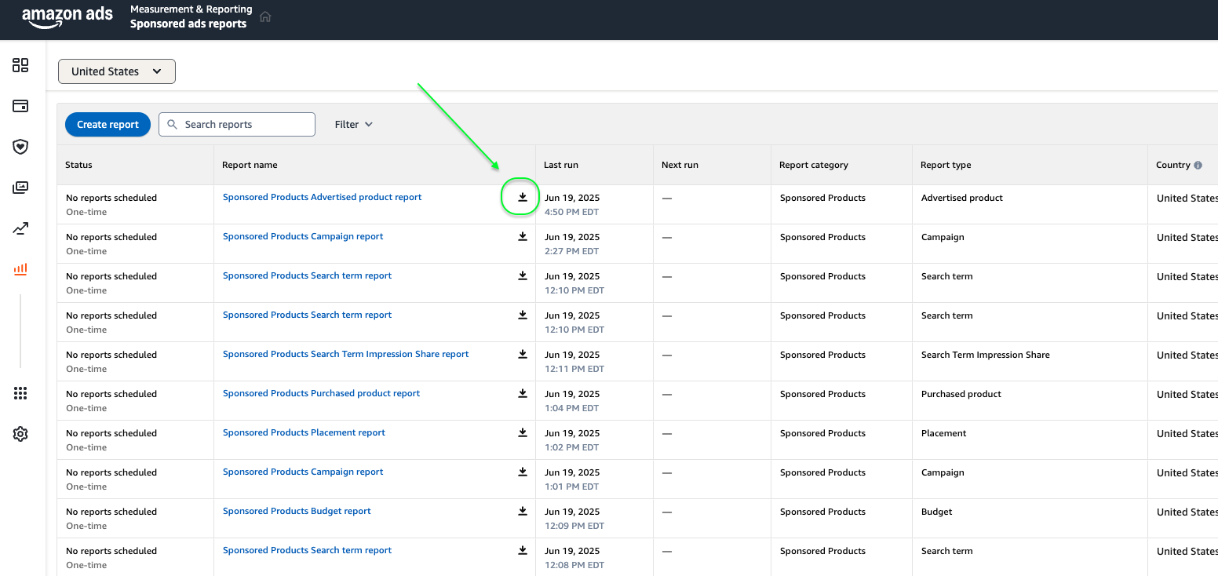Open the dashboard grid icon in the sidebar
The width and height of the screenshot is (1218, 576).
(20, 65)
